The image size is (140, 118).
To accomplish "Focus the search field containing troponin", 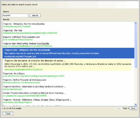I will click(x=15, y=16).
